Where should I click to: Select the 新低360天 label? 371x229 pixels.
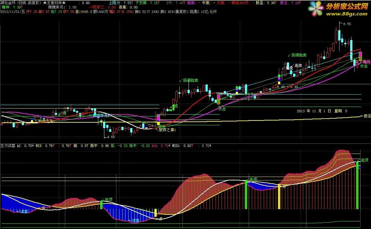click(x=240, y=3)
